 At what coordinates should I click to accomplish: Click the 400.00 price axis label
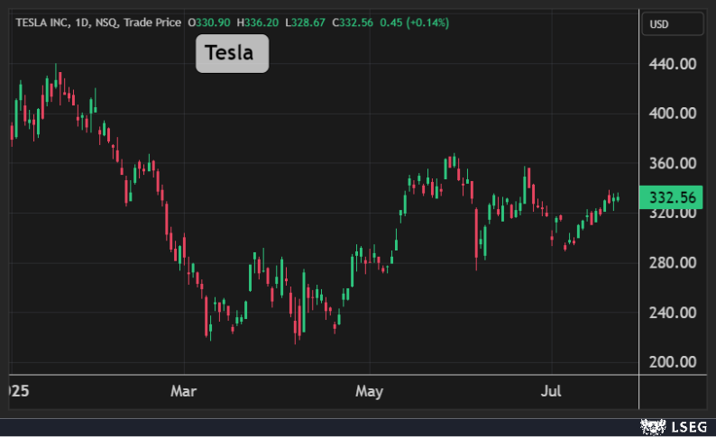coord(673,114)
